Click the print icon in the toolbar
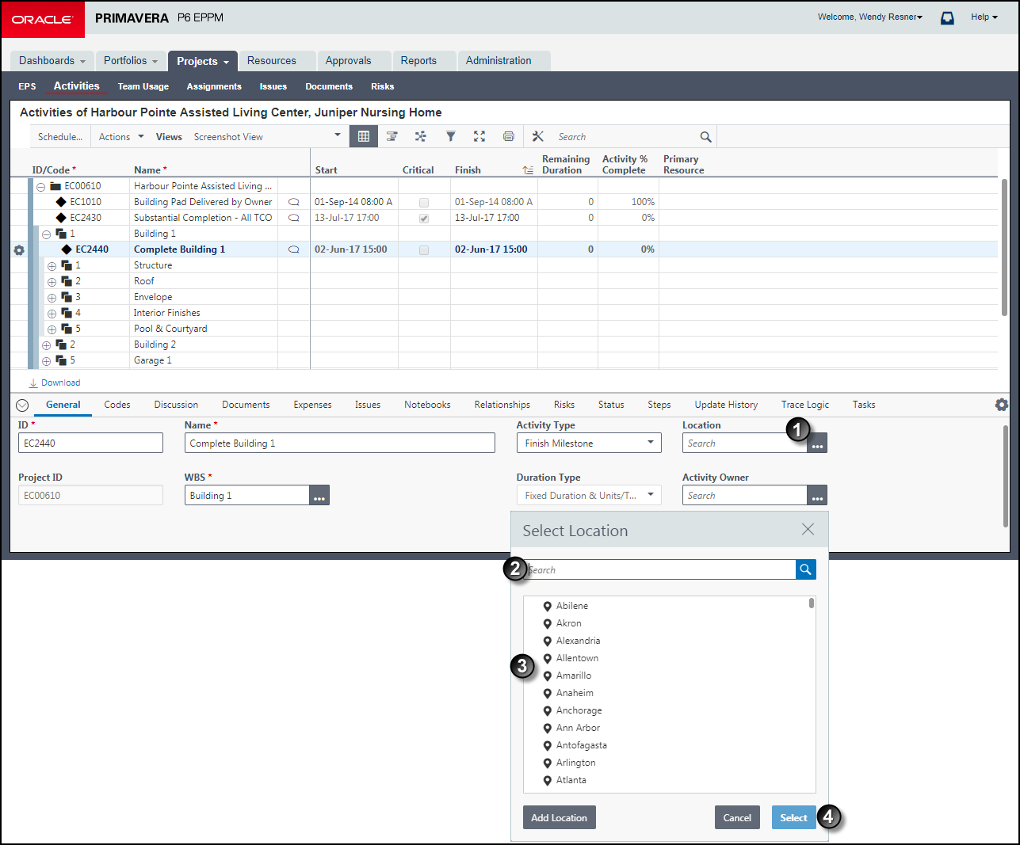The image size is (1020, 845). (509, 136)
